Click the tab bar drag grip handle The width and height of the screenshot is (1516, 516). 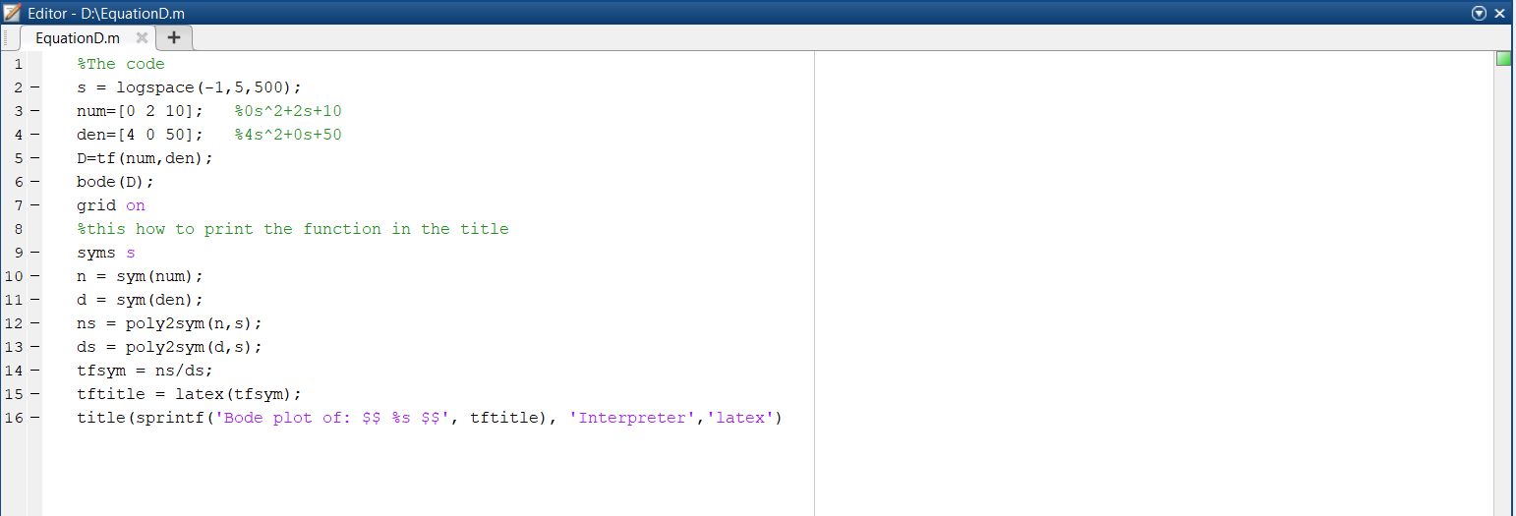pyautogui.click(x=7, y=38)
